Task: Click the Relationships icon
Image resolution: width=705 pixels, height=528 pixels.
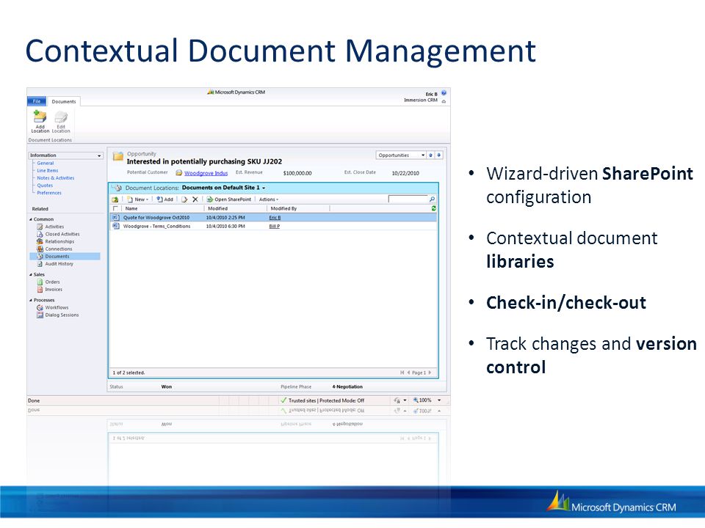Action: point(40,241)
